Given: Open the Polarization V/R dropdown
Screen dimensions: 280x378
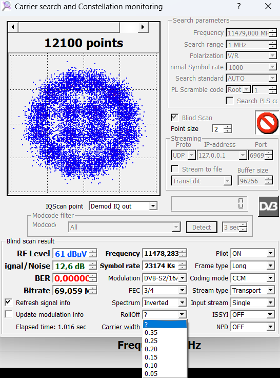Looking at the screenshot, I should click(272, 56).
